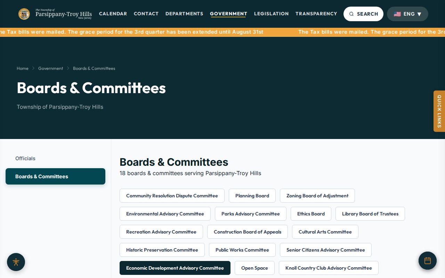The image size is (445, 278).
Task: Open the ENG language dropdown
Action: point(407,14)
